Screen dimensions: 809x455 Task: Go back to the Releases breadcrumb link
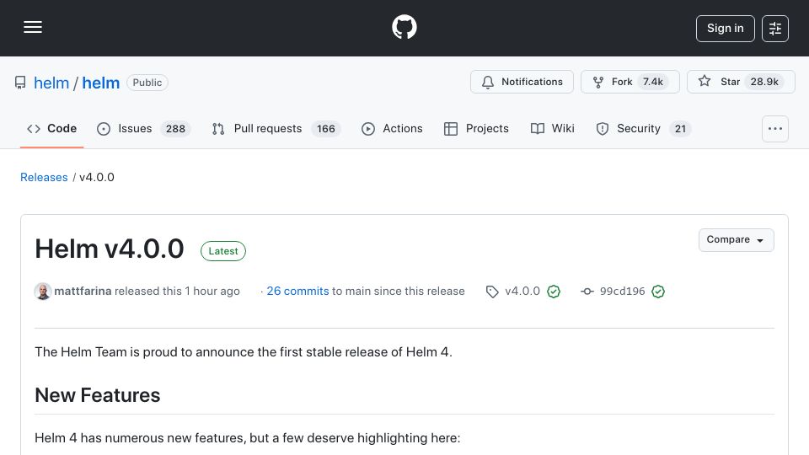[44, 178]
